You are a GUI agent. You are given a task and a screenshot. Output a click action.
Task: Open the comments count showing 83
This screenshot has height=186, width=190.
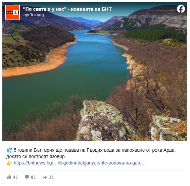(x=33, y=177)
